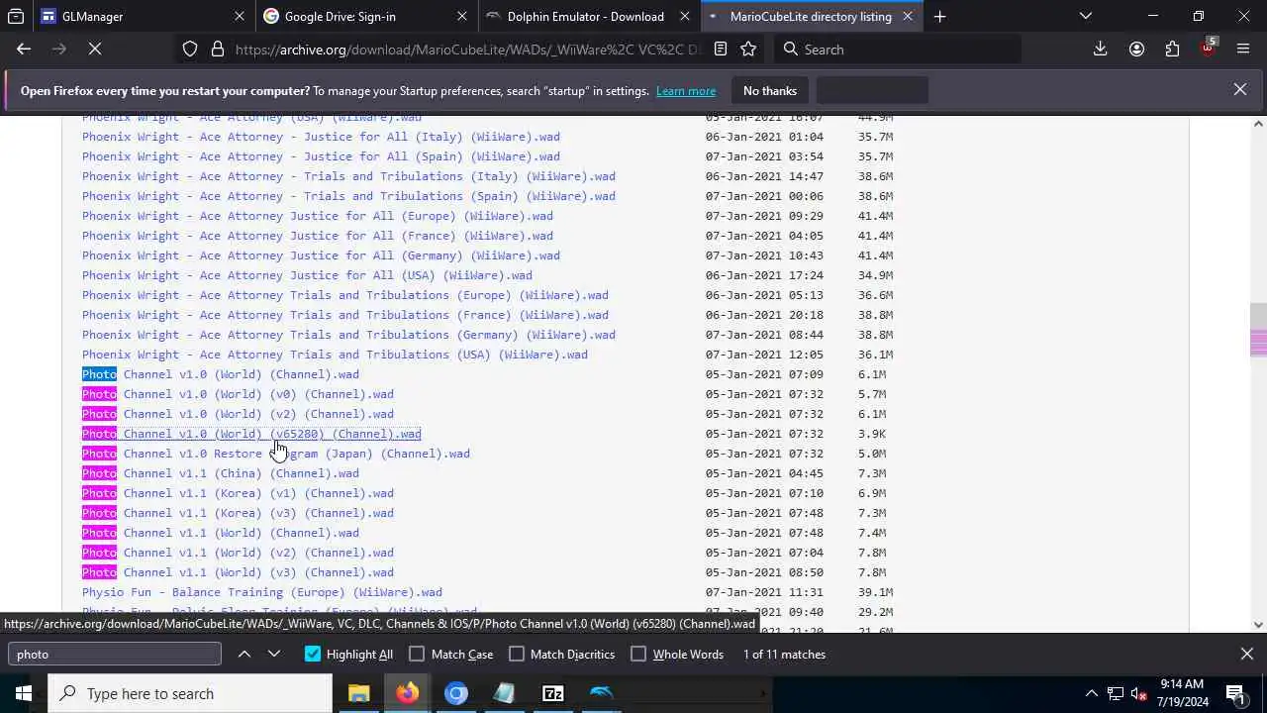Open Chrome from taskbar
Image resolution: width=1267 pixels, height=713 pixels.
456,693
